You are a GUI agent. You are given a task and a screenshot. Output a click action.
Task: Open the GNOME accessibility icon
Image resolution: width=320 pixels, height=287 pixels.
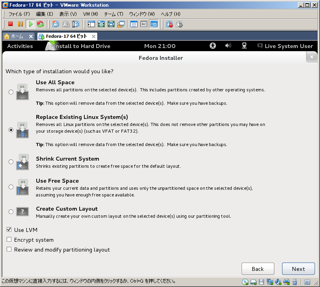coord(213,46)
